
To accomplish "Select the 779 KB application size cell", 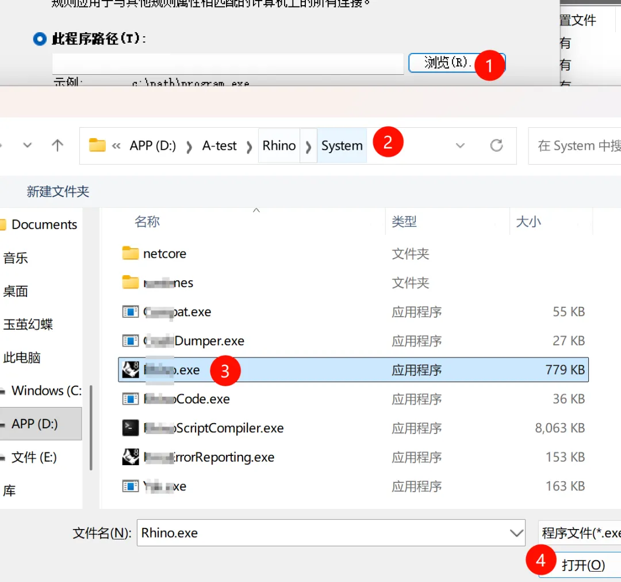I will click(565, 370).
